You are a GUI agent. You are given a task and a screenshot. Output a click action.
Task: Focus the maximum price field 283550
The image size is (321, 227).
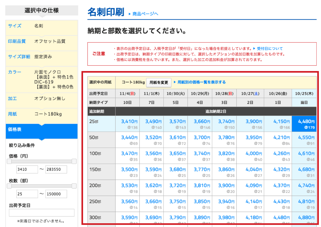(x=56, y=170)
